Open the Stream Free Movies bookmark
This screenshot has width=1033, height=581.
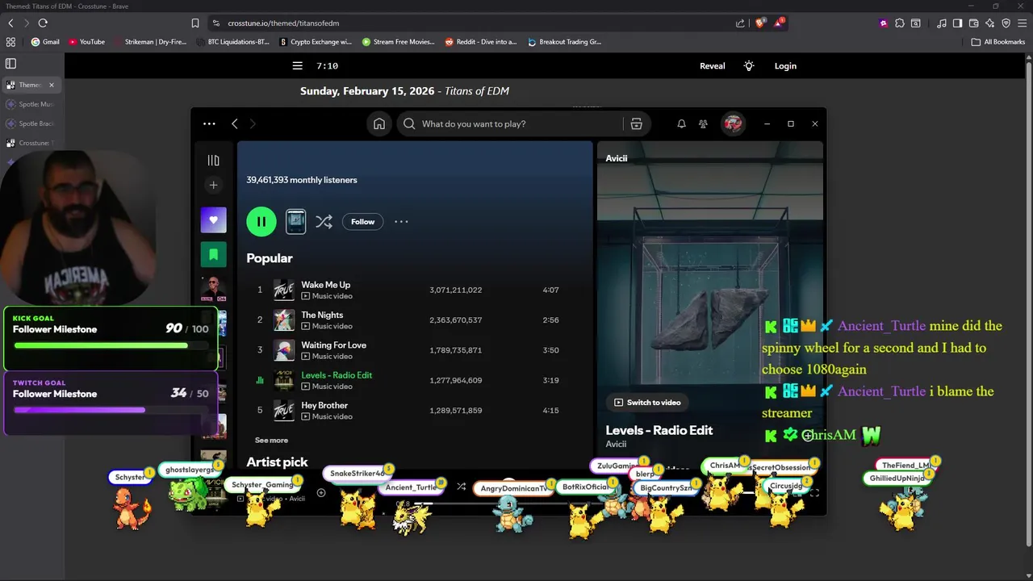pos(399,42)
